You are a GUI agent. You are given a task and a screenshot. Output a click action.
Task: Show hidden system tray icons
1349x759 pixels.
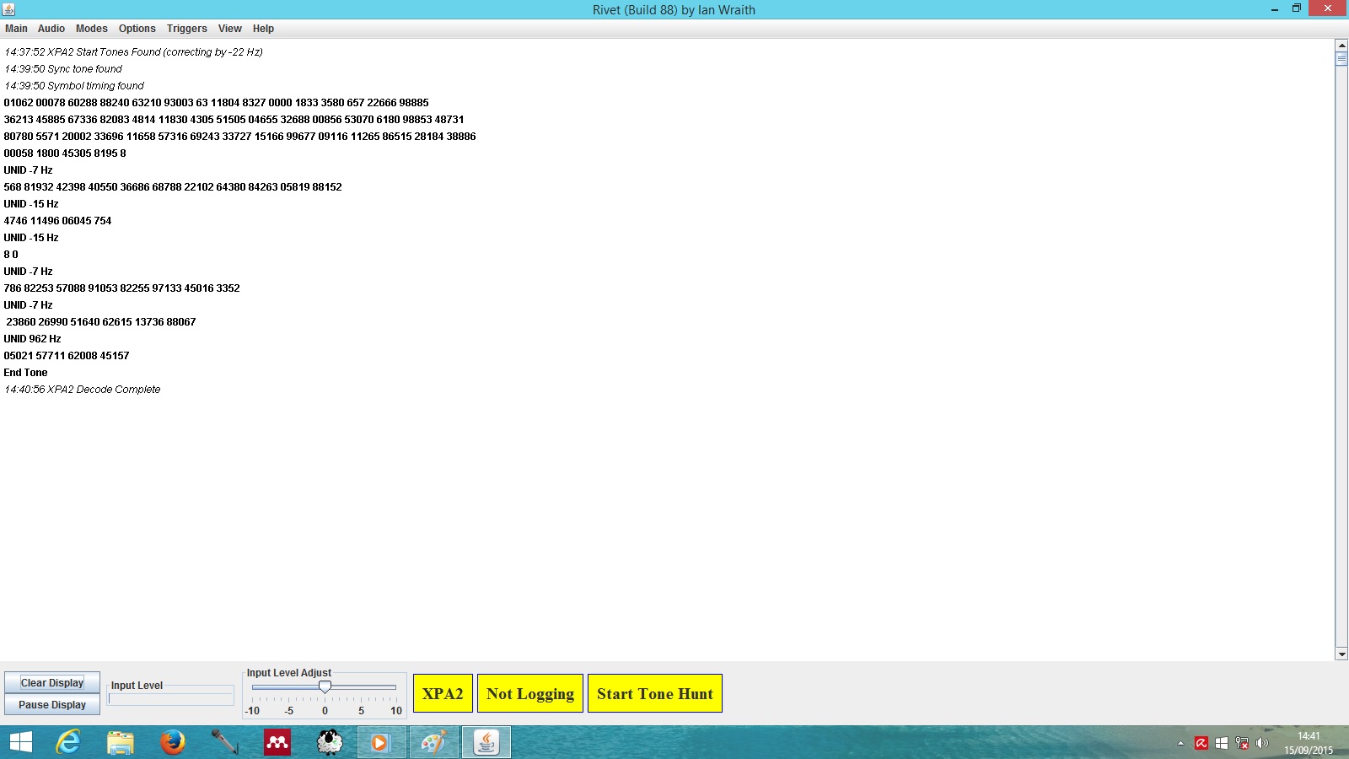pos(1180,743)
